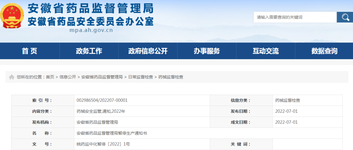The width and height of the screenshot is (353, 150).
Task: Click 药械监督检查 breadcrumb link
Action: (x=171, y=77)
